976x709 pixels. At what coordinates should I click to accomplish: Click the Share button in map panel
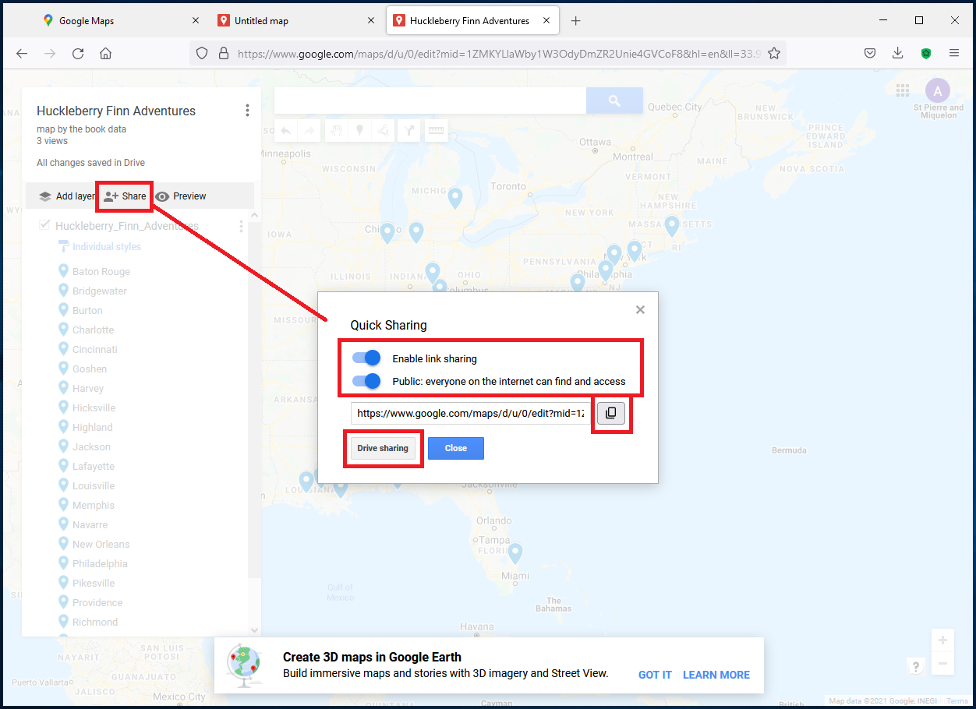click(x=125, y=196)
